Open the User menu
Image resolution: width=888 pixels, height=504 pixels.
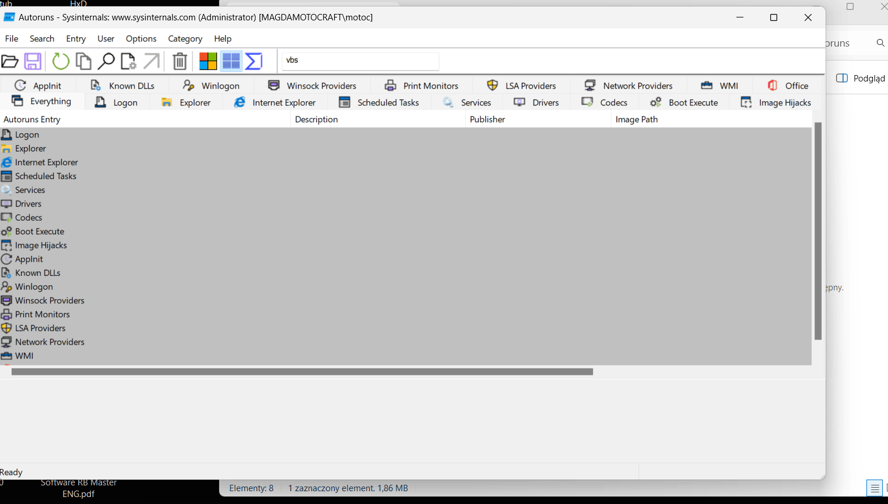[106, 38]
